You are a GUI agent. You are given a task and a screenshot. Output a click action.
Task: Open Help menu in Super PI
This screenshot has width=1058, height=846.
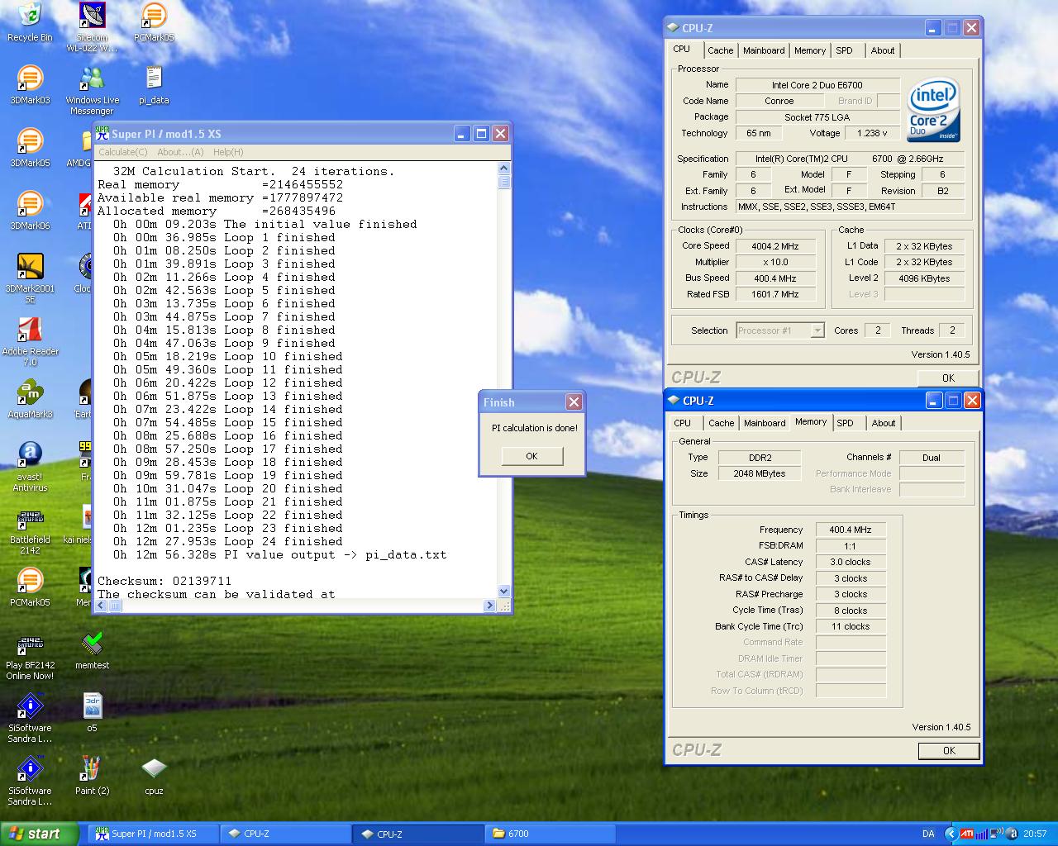pos(228,152)
